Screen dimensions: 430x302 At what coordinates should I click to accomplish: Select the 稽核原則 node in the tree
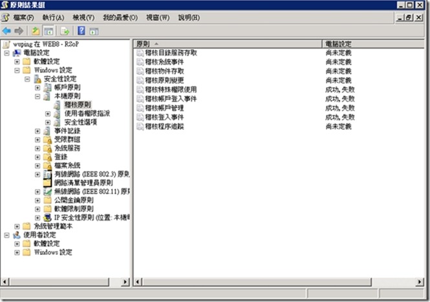coord(78,104)
